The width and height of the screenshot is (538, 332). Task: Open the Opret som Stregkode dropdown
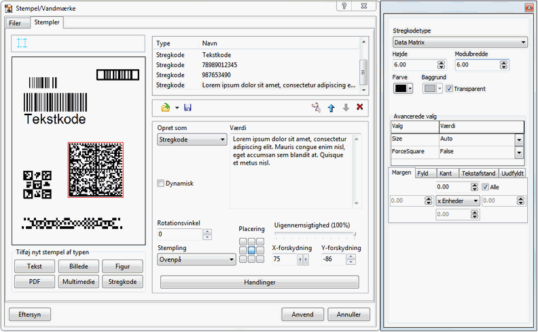point(192,140)
